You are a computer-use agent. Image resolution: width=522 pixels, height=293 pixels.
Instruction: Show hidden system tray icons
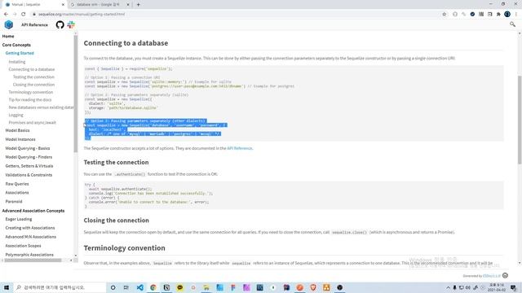(448, 287)
